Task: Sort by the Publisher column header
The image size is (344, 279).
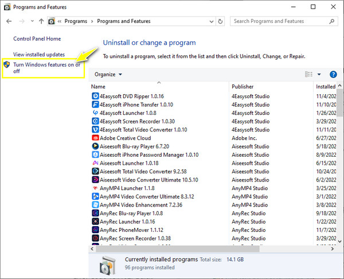Action: (x=271, y=86)
